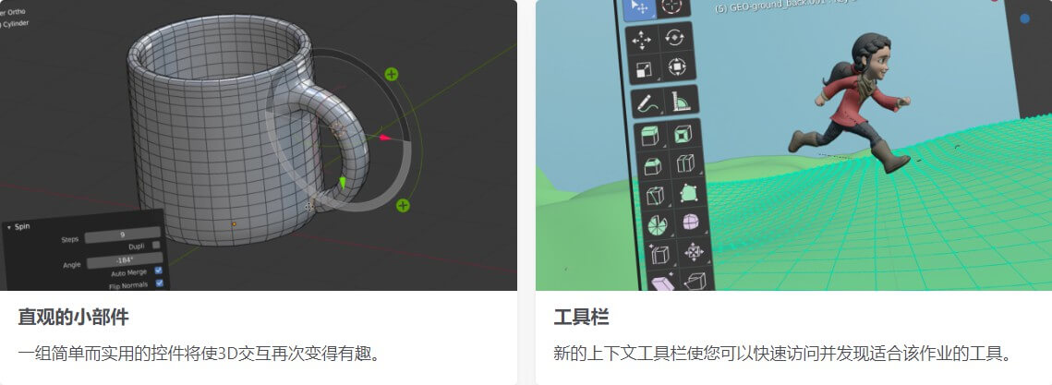Click the Steps value field
The height and width of the screenshot is (385, 1052).
coord(122,235)
